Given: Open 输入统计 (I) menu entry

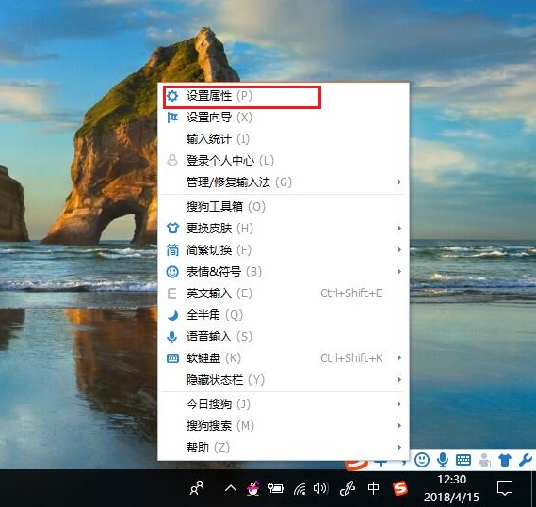Looking at the screenshot, I should (x=284, y=139).
